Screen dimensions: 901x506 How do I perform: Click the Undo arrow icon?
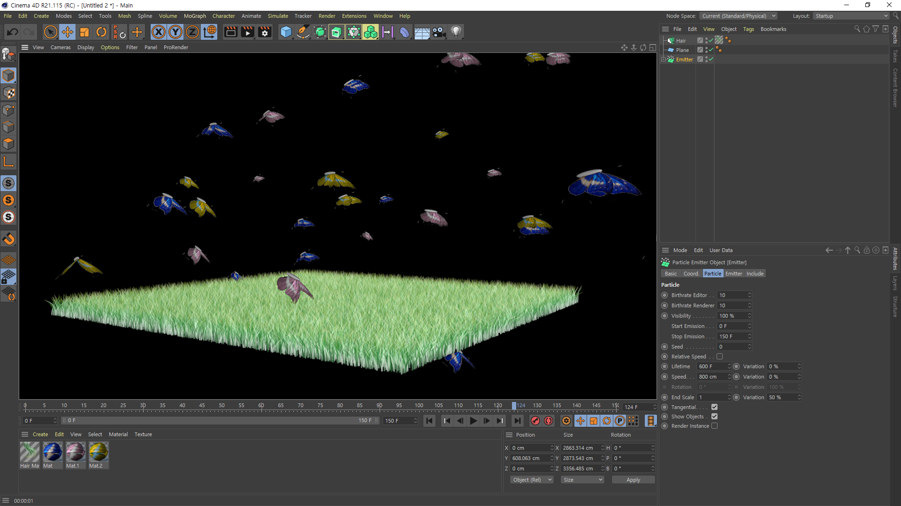point(13,32)
